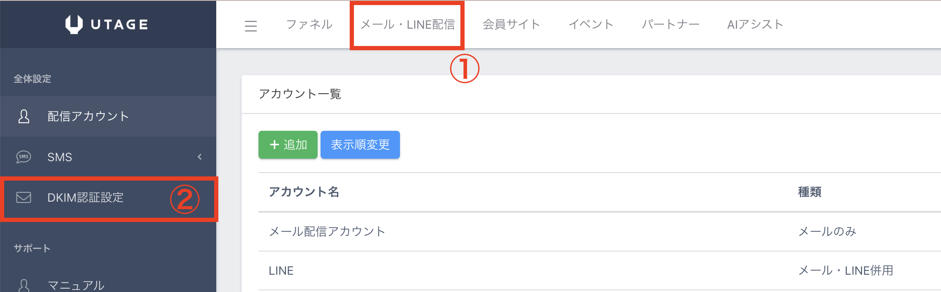
Task: Open the ファネル tab
Action: click(x=309, y=24)
